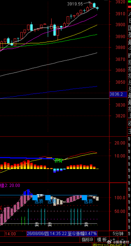
Task: Click the 10.00 MACD axis label
Action: [119, 156]
